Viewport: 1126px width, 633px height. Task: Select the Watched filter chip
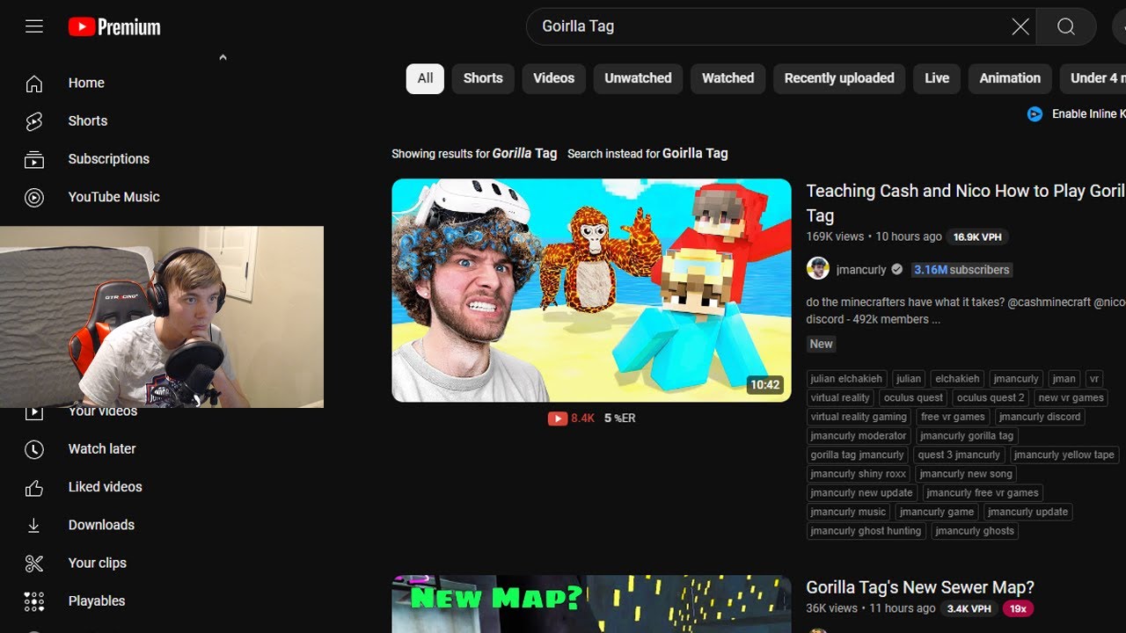point(728,78)
